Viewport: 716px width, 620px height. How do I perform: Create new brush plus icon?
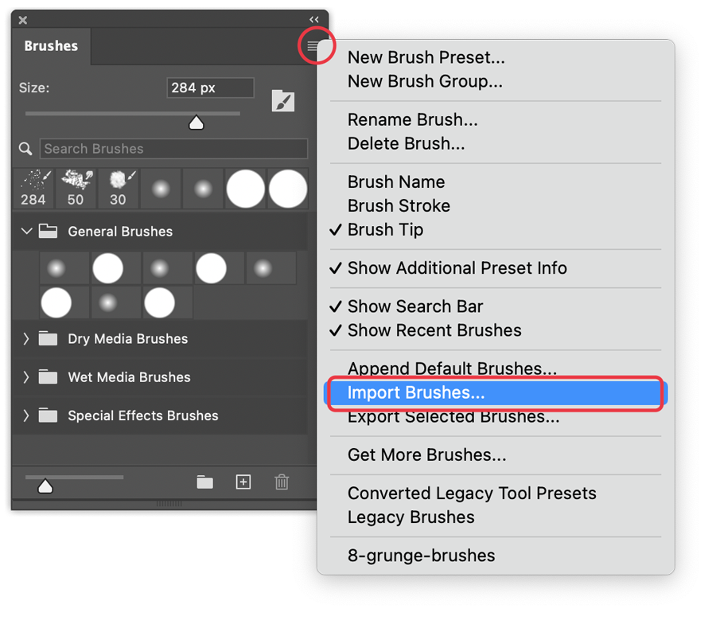(243, 482)
